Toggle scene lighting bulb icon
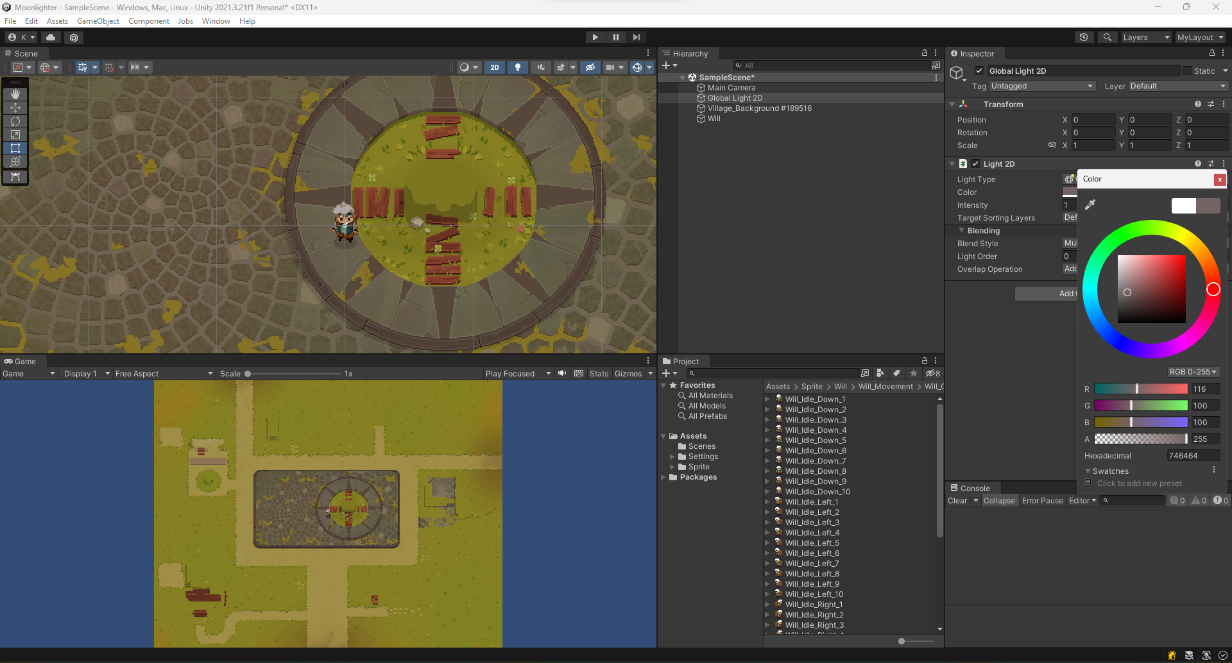The height and width of the screenshot is (663, 1232). point(518,67)
